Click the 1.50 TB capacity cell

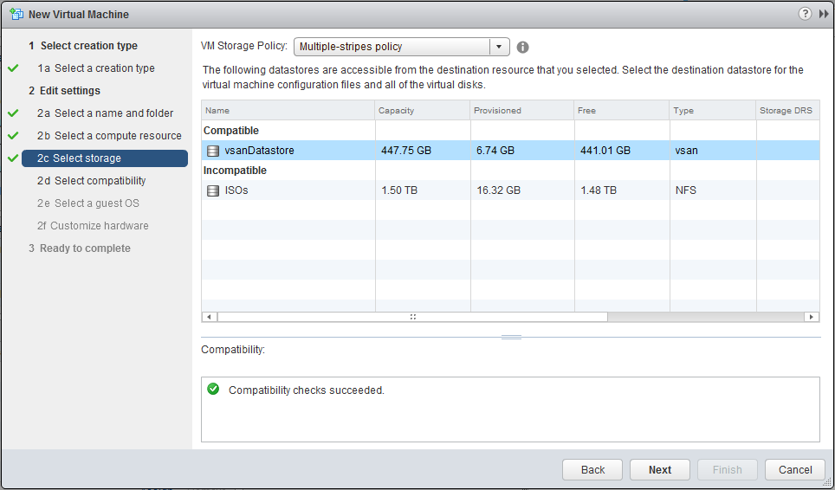399,190
